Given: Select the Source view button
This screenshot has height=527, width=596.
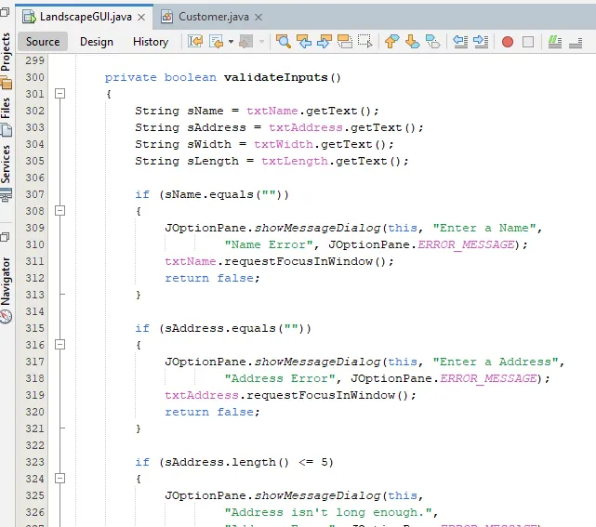Looking at the screenshot, I should (43, 42).
